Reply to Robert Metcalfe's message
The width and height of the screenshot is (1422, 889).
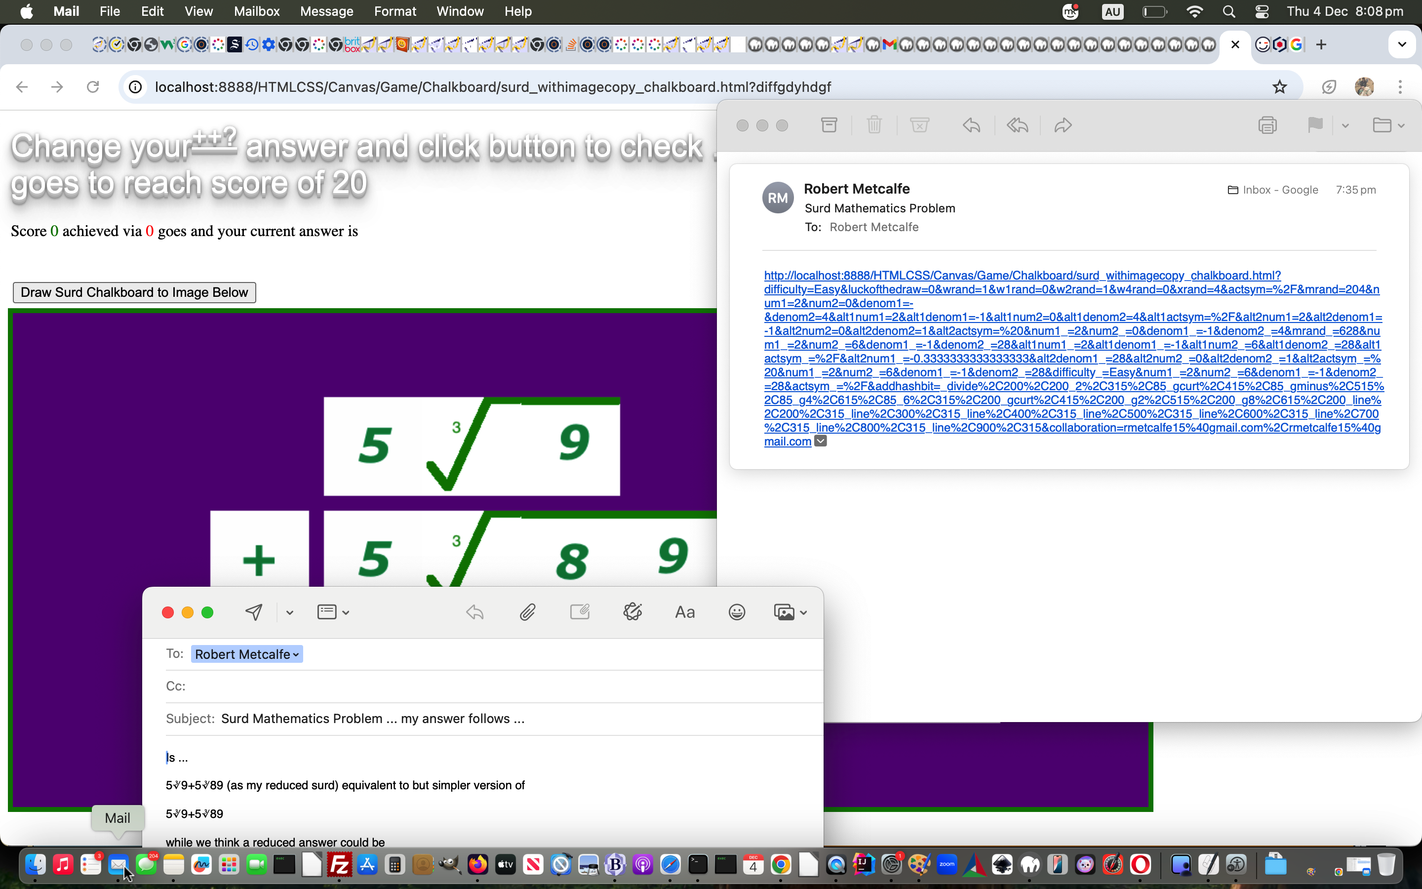[970, 125]
